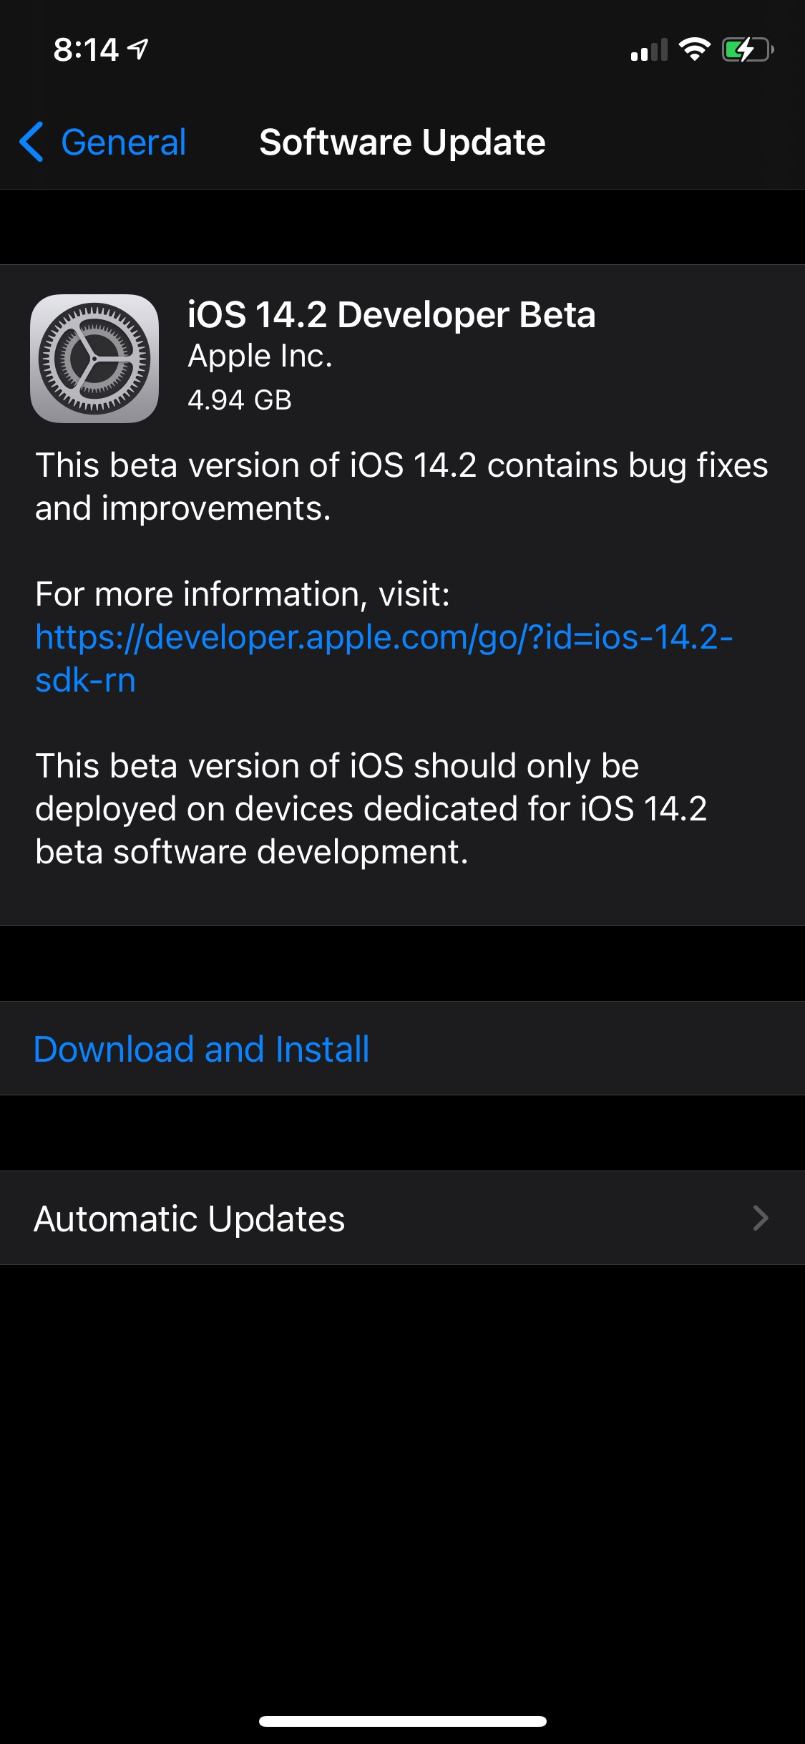Tap the back chevron arrow icon
This screenshot has height=1744, width=805.
[31, 142]
